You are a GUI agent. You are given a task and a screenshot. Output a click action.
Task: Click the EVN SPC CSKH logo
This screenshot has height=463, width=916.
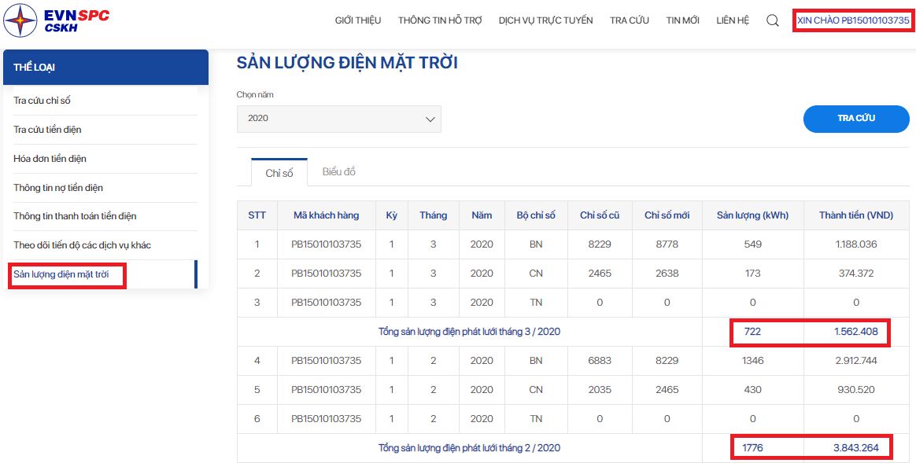56,20
